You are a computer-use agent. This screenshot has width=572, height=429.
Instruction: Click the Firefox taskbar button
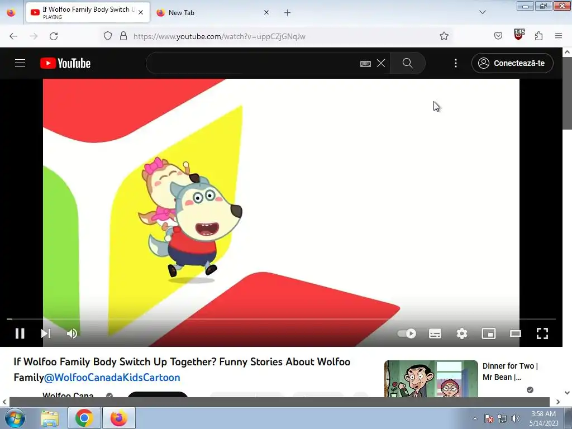point(119,418)
